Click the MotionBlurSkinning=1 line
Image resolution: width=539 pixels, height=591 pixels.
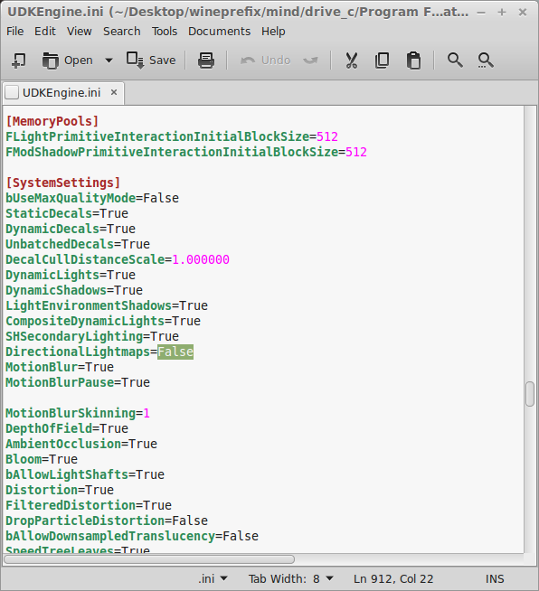point(78,414)
